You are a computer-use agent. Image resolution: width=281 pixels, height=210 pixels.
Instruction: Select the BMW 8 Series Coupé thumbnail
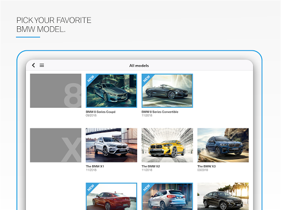[x=111, y=91]
